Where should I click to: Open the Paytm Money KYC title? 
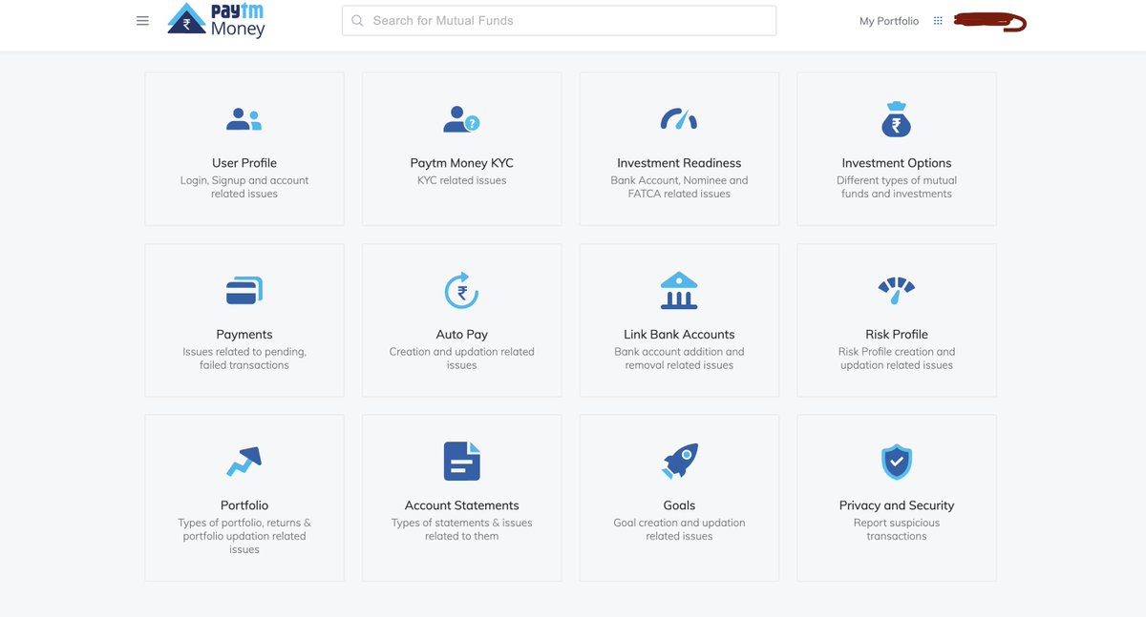tap(462, 163)
